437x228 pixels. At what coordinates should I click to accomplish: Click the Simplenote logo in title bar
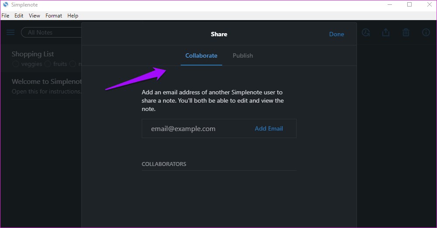coord(6,5)
